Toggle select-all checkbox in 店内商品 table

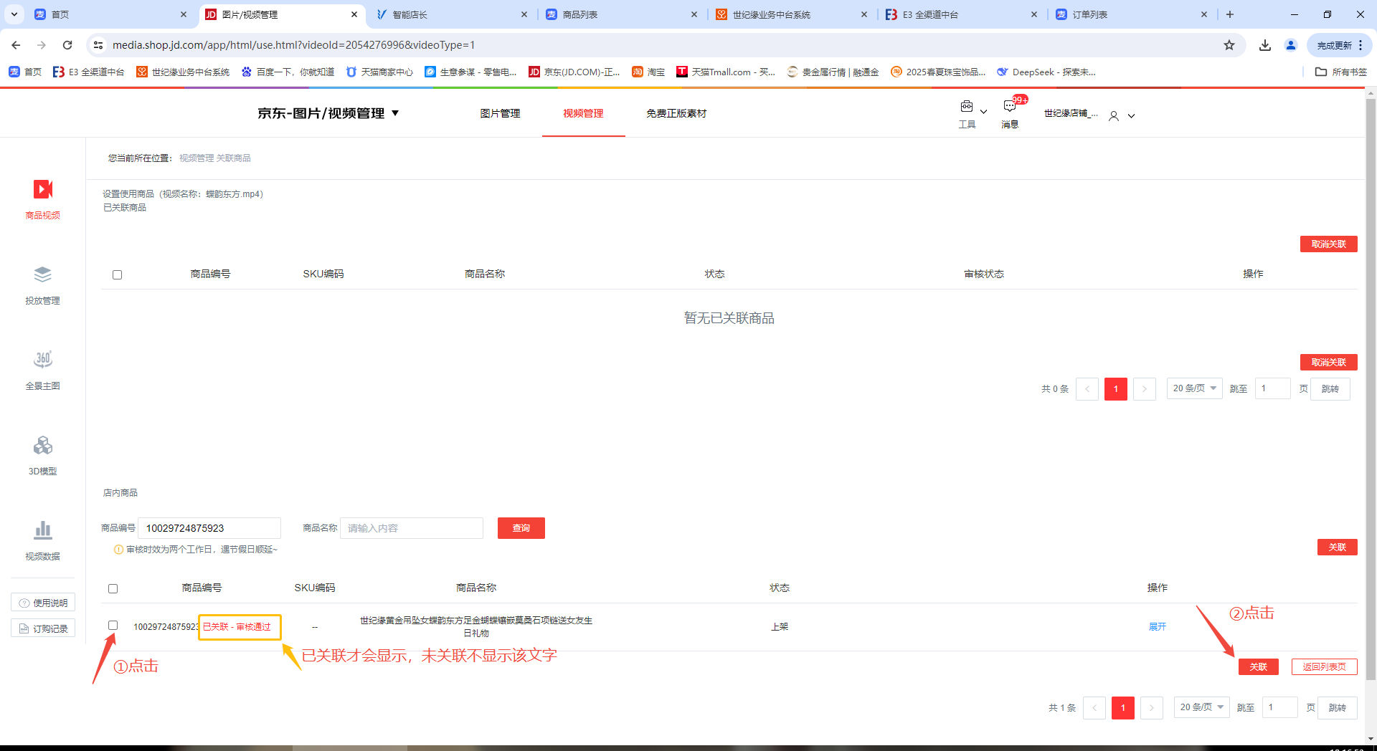click(113, 589)
